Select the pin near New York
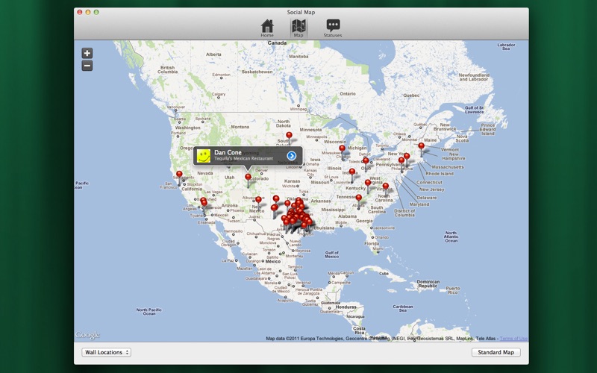The height and width of the screenshot is (373, 597). pos(407,156)
